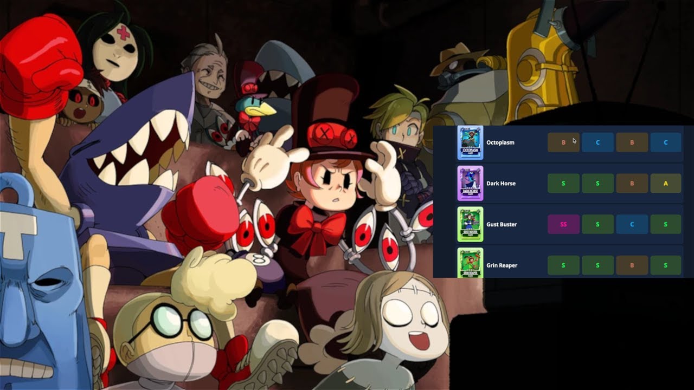Click Dark Horse's first tier cell rated S
Image resolution: width=694 pixels, height=390 pixels.
563,184
